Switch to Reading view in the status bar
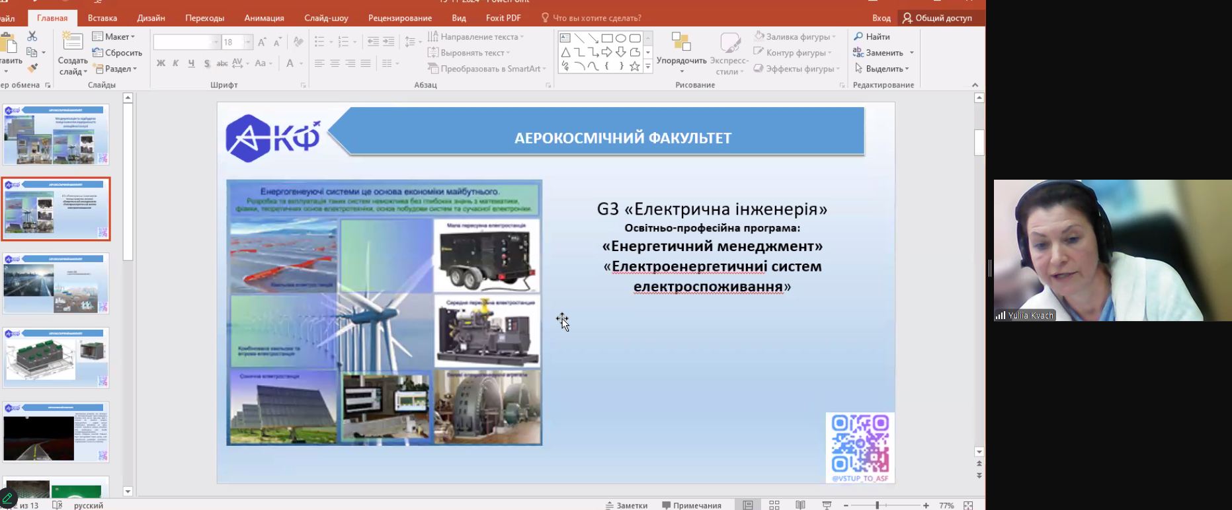Screen dimensions: 1232x510 click(x=800, y=505)
